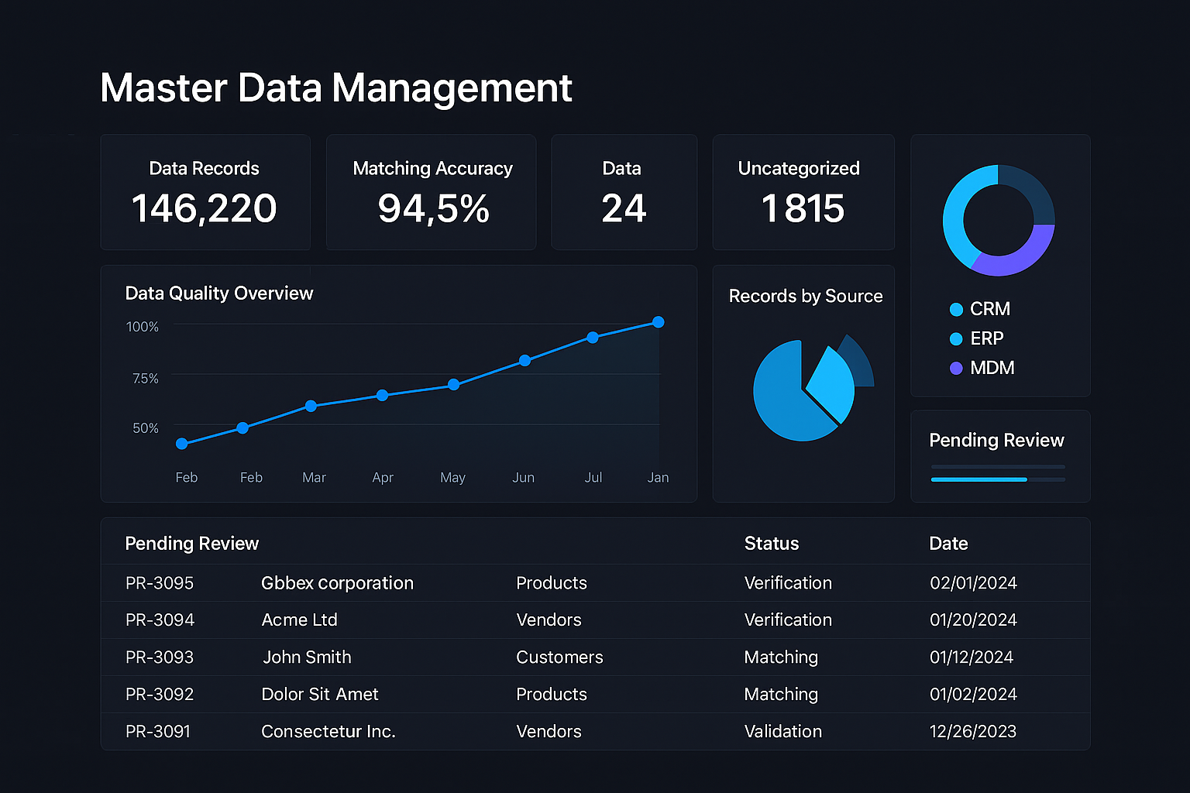
Task: Sort table by Date column header
Action: click(948, 544)
